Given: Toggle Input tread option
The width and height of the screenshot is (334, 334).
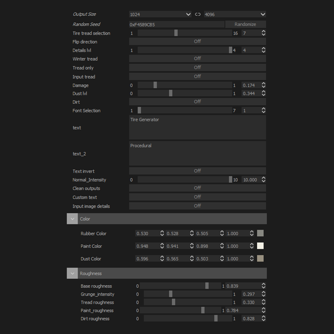Looking at the screenshot, I should tap(197, 76).
